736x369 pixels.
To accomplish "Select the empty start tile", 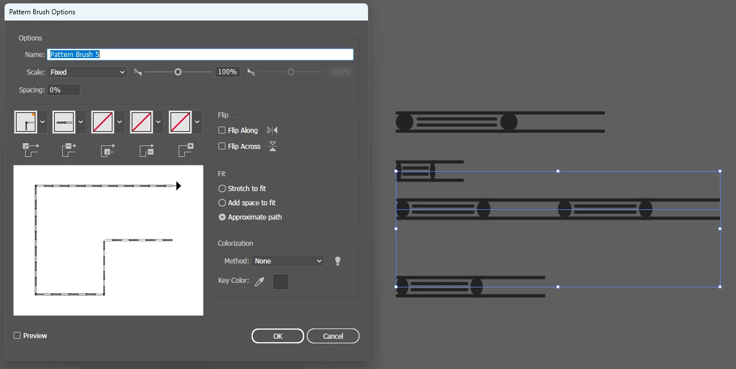I will click(142, 122).
